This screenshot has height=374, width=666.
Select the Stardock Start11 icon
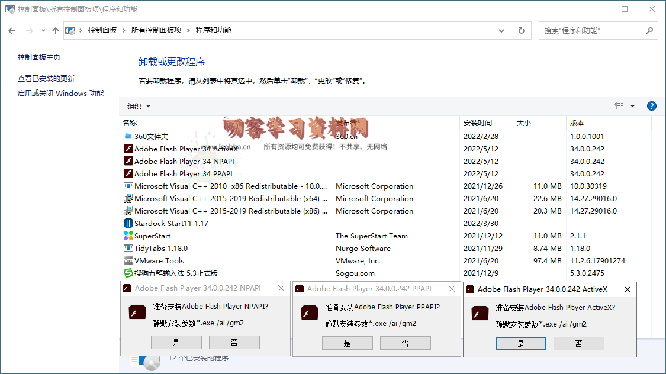[128, 223]
